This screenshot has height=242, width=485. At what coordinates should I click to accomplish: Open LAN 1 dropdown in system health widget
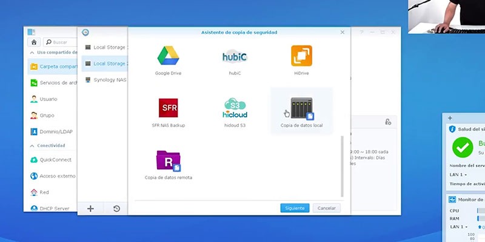458,175
